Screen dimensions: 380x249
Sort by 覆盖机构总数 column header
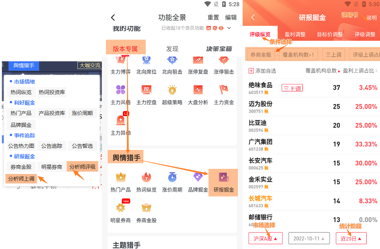click(323, 71)
